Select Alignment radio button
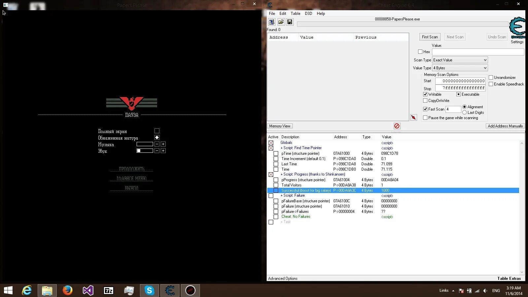The width and height of the screenshot is (528, 297). (465, 107)
